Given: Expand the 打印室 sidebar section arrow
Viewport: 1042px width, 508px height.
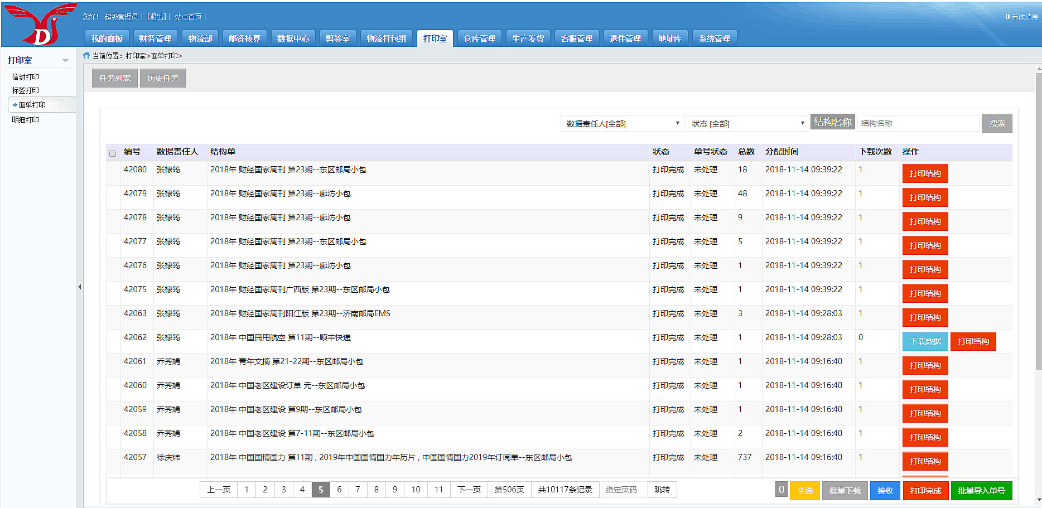Looking at the screenshot, I should point(65,61).
